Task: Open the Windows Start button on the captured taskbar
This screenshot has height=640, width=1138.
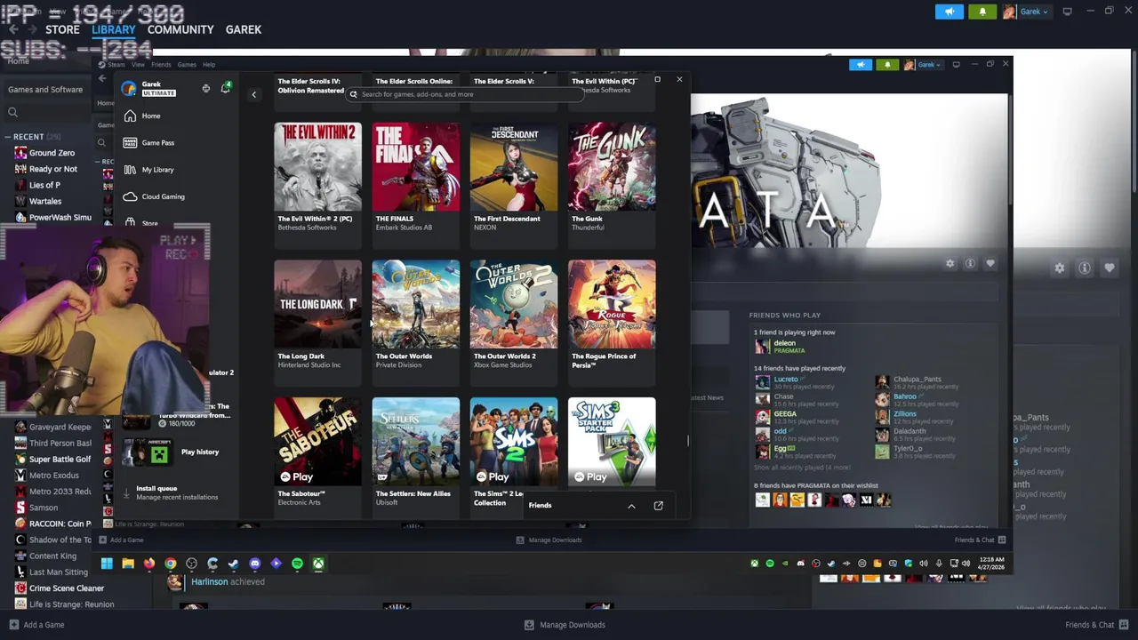Action: coord(107,564)
